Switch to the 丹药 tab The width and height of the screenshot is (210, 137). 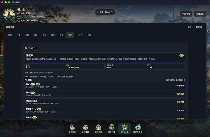[27, 35]
